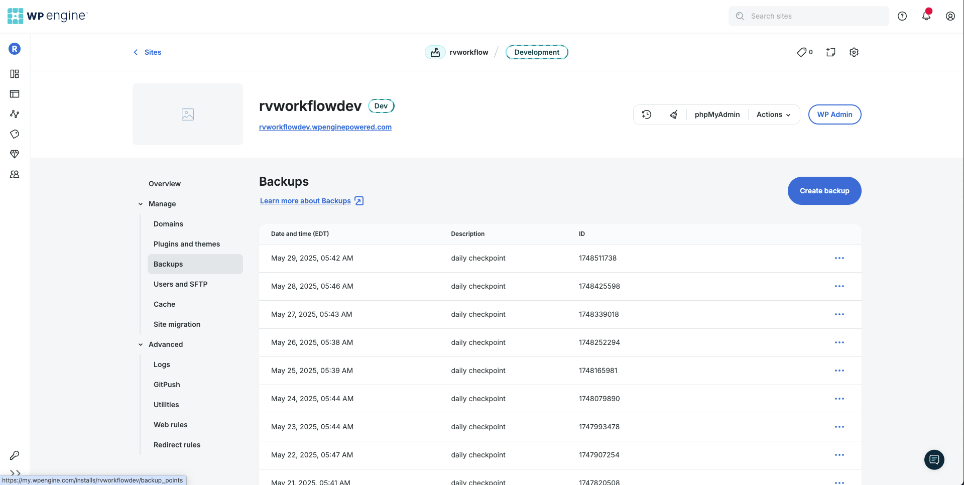Viewport: 964px width, 485px height.
Task: Open options for May 23 backup
Action: 839,427
